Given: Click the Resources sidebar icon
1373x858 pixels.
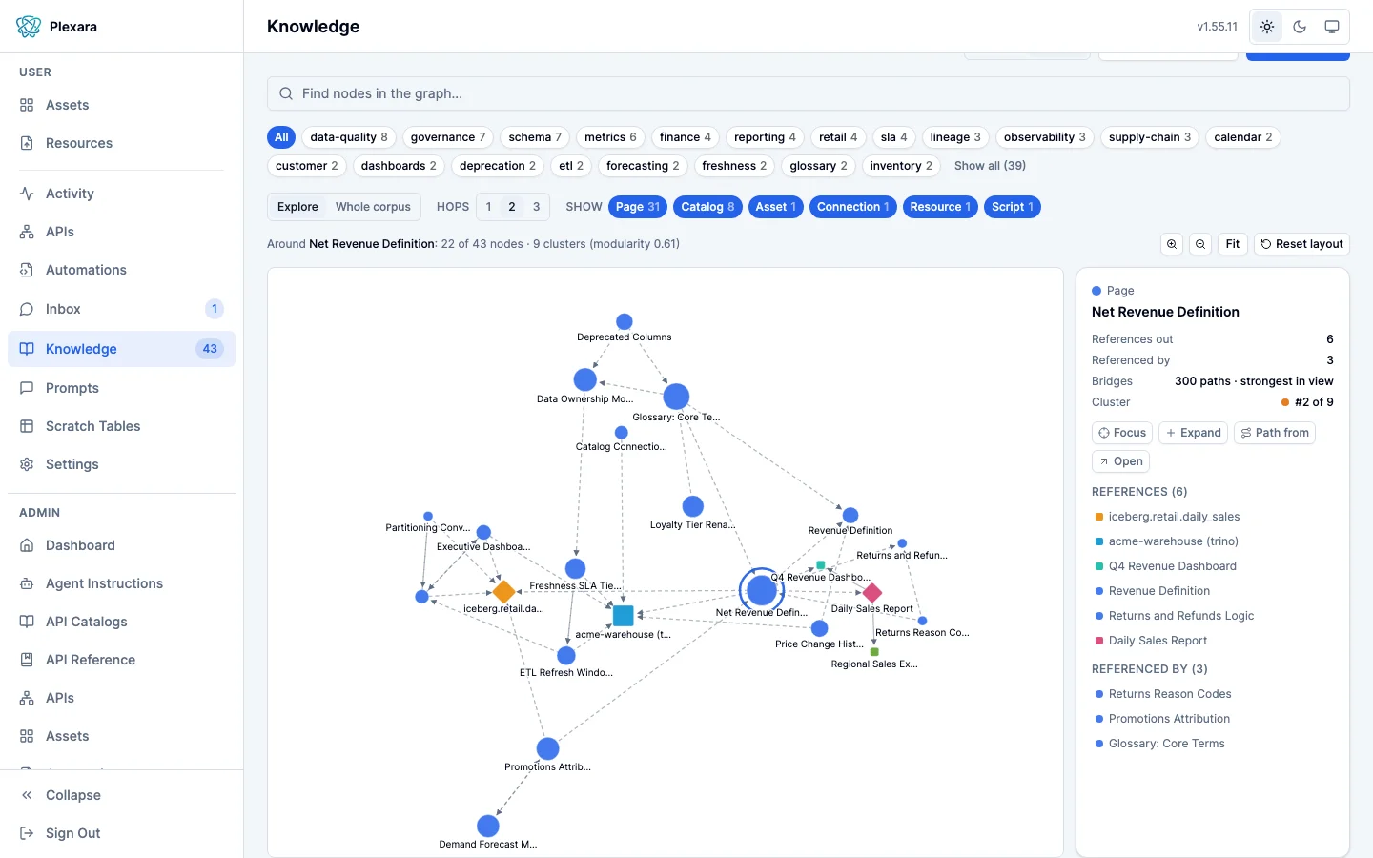Looking at the screenshot, I should [27, 143].
